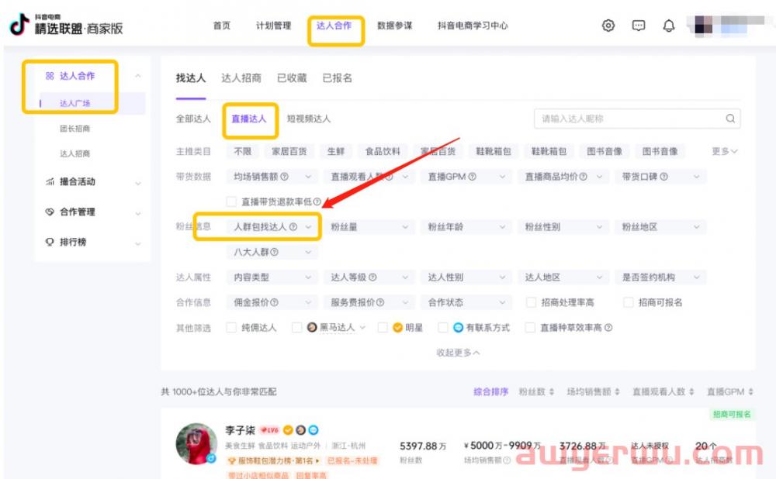Click the search magnifier icon
776x479 pixels.
coord(729,119)
